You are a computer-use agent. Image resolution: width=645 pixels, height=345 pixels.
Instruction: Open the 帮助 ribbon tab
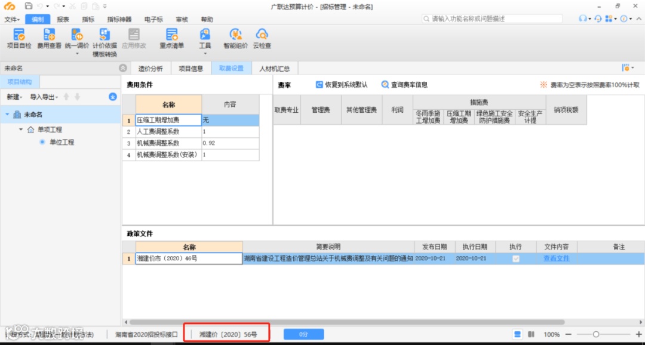[x=207, y=19]
